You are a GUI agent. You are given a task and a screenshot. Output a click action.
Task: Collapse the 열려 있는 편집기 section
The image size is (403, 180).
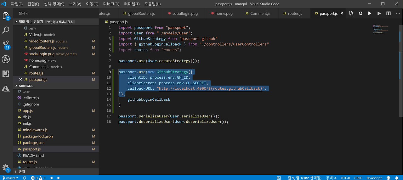coord(56,22)
